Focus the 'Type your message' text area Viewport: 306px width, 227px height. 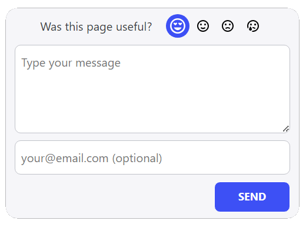[x=152, y=89]
